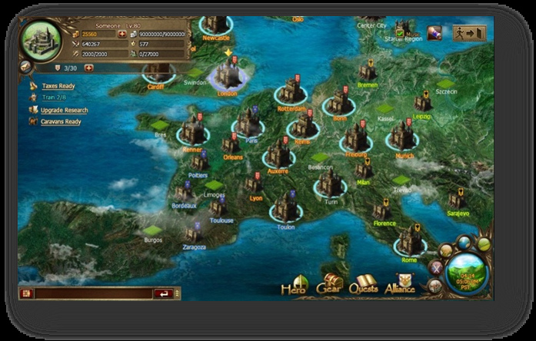Select the Poitiers castle
536x341 pixels.
[x=200, y=162]
